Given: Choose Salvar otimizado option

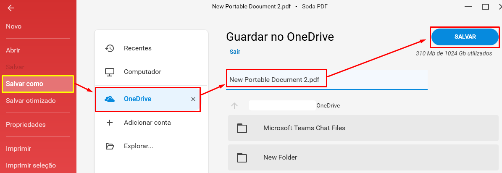Looking at the screenshot, I should (31, 100).
